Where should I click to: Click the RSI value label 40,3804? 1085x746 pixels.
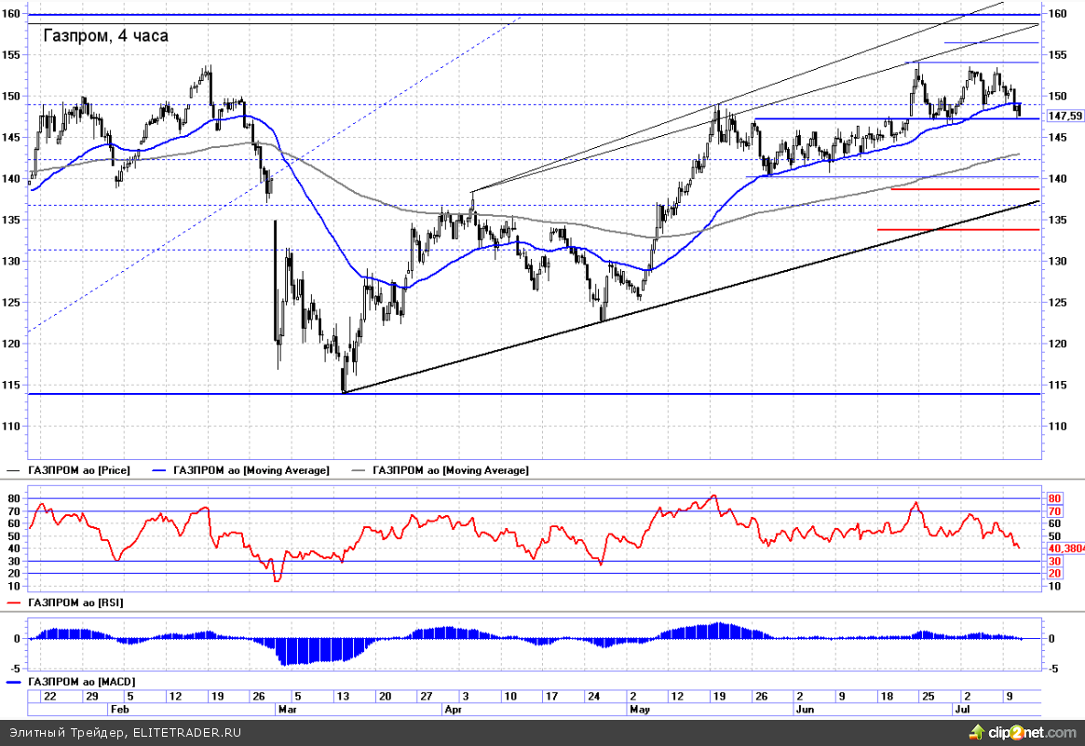1065,548
